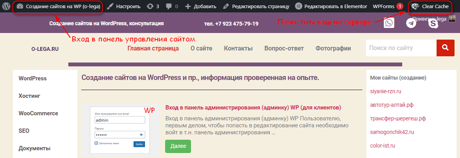The height and width of the screenshot is (158, 460).
Task: Go to Главная страница
Action: 153,49
